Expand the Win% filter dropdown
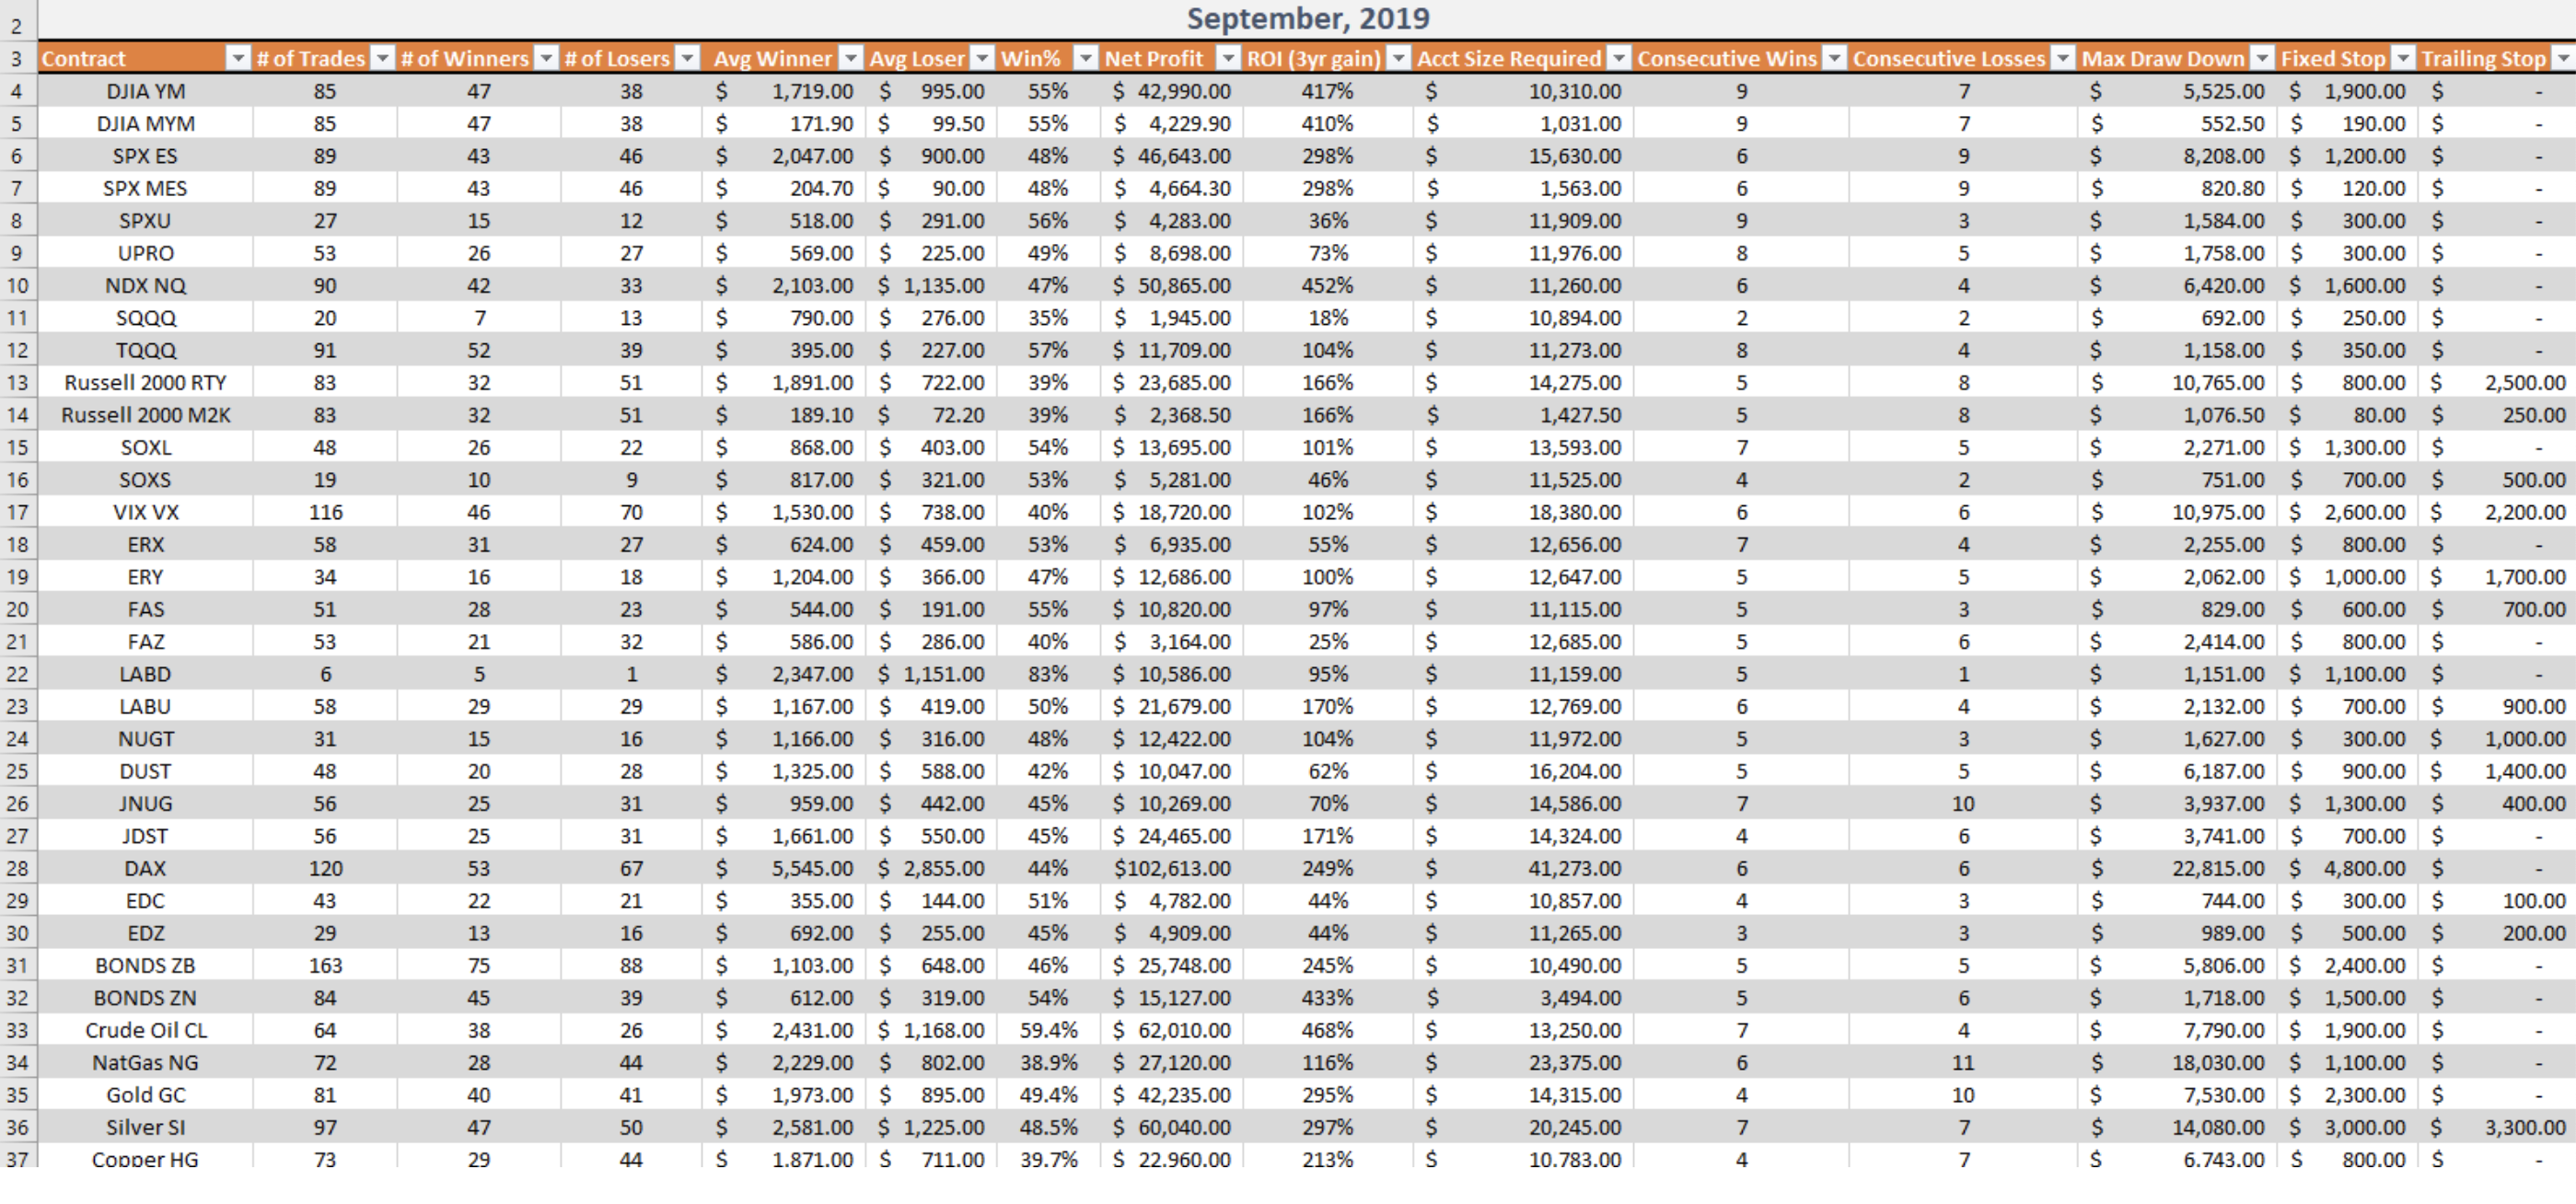This screenshot has height=1204, width=2576. [x=1085, y=58]
